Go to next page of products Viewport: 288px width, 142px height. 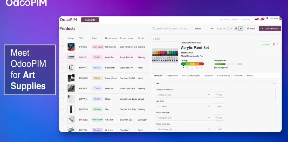point(231,28)
